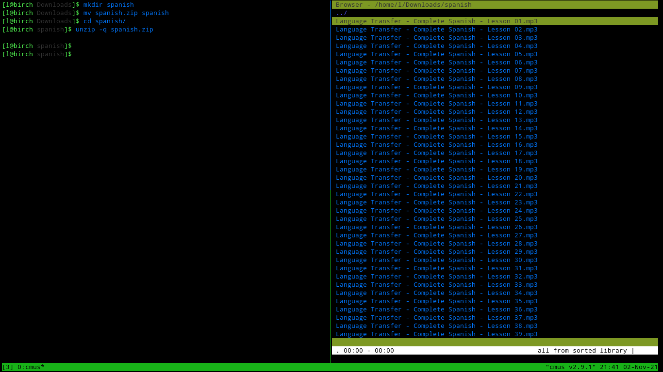663x372 pixels.
Task: Select Lesson 26.mp3 file row
Action: tap(495, 227)
